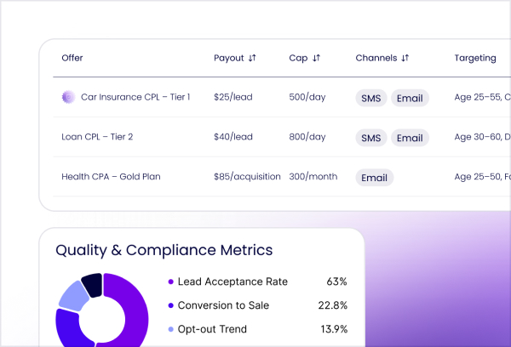Select the 800/day cap value
The width and height of the screenshot is (511, 347).
click(x=307, y=137)
